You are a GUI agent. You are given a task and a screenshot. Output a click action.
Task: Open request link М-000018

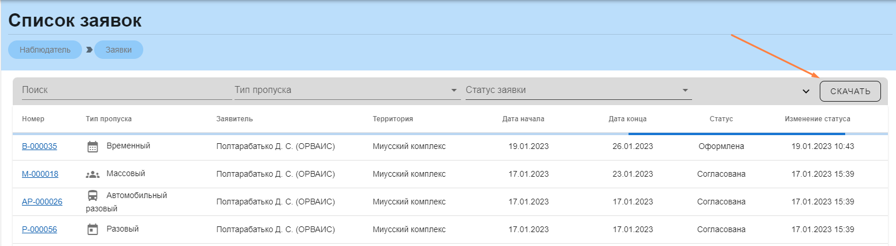pyautogui.click(x=40, y=174)
